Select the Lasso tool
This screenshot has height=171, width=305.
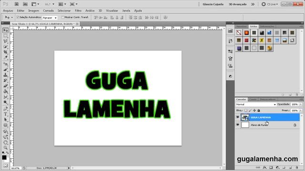pos(5,41)
